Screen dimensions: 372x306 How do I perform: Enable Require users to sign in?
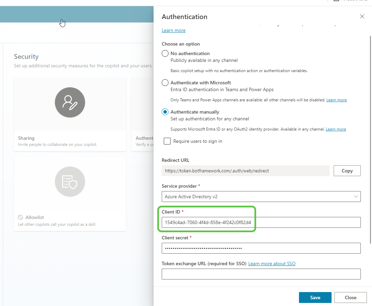tap(167, 141)
